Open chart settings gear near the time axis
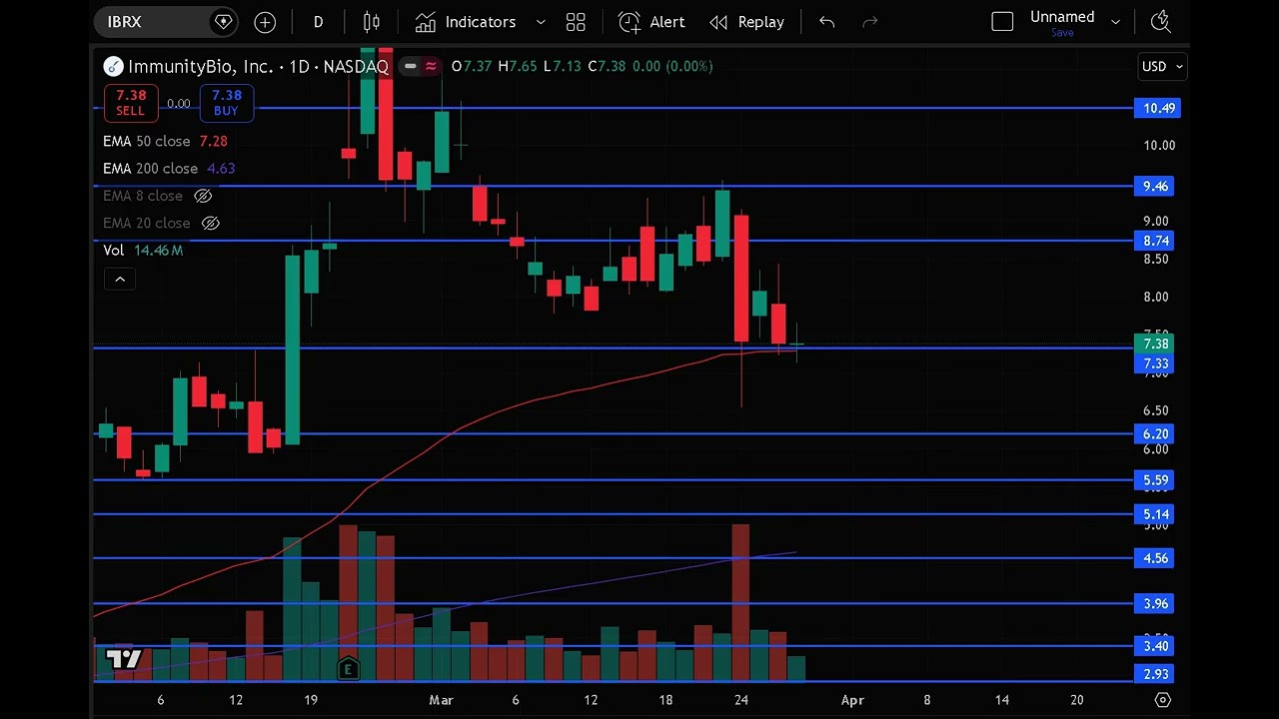This screenshot has width=1279, height=719. click(x=1162, y=700)
